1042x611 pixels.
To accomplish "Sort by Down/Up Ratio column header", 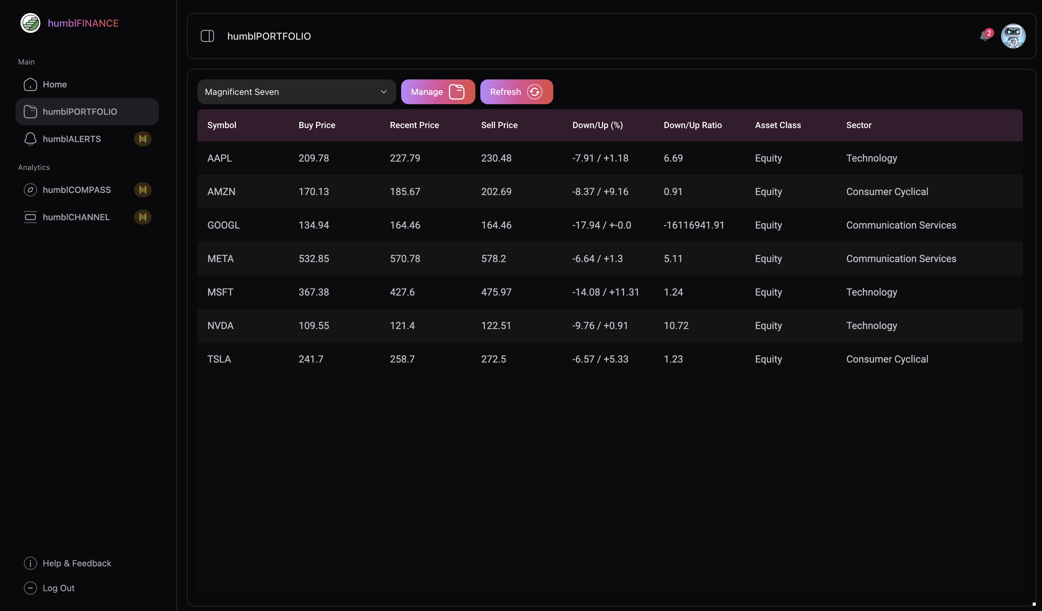I will click(x=693, y=125).
